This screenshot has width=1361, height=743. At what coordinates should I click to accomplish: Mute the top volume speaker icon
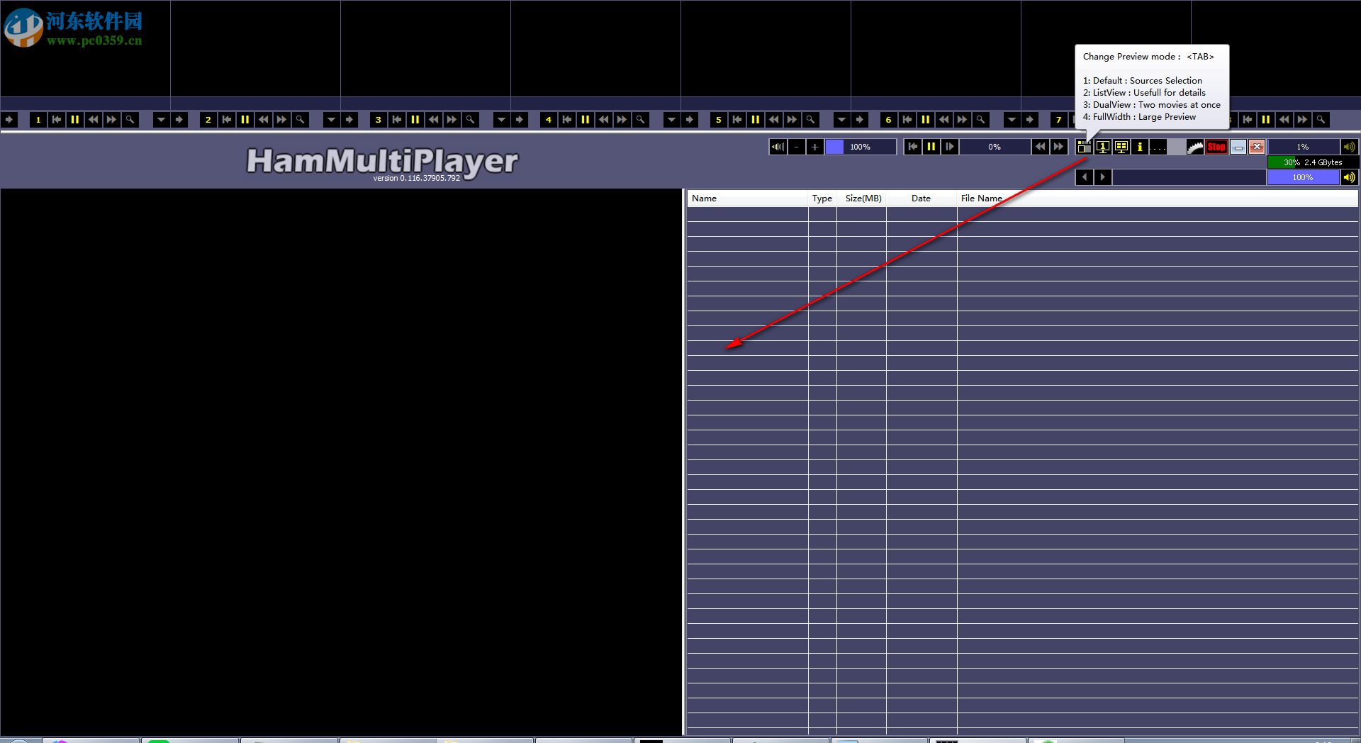click(1349, 147)
